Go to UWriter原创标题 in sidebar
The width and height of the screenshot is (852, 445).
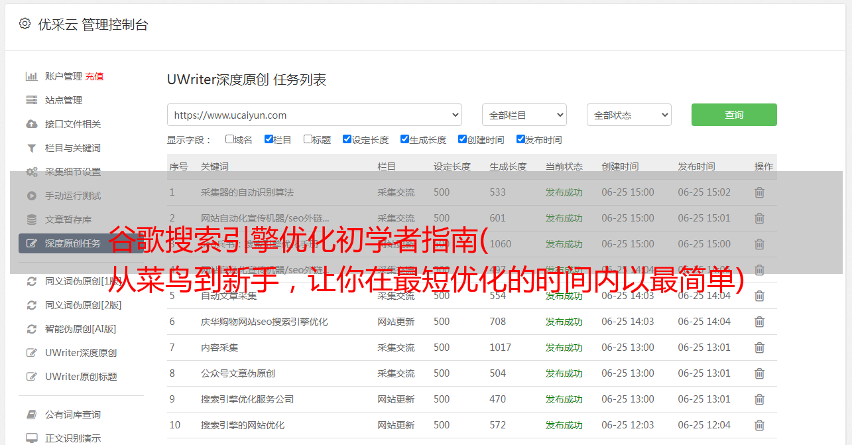81,377
